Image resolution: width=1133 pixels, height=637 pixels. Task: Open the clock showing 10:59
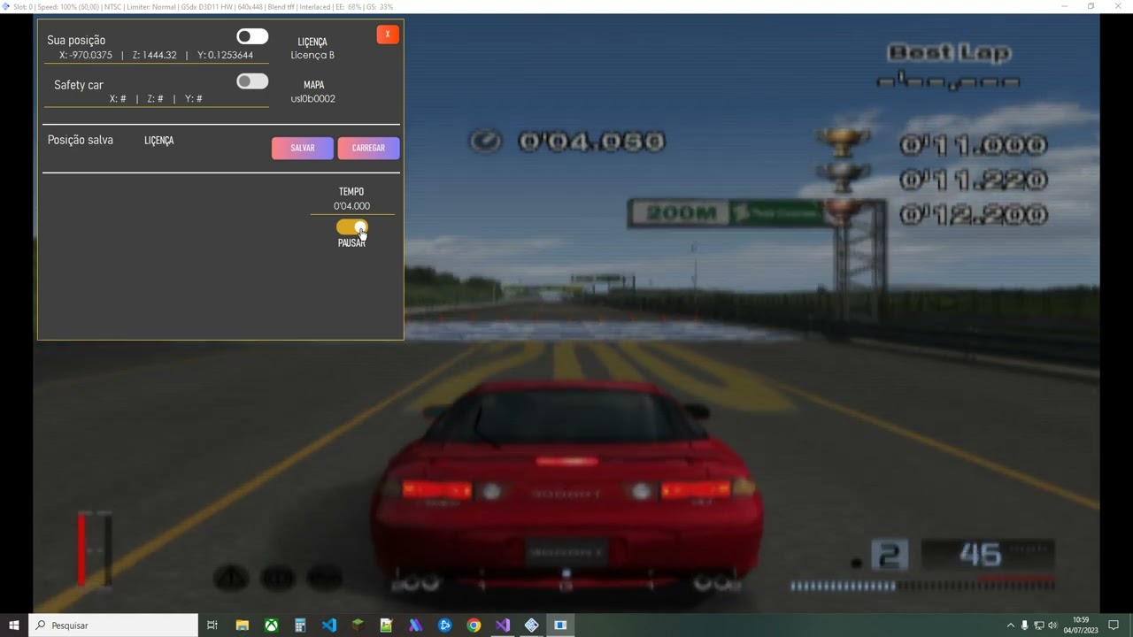coord(1080,625)
